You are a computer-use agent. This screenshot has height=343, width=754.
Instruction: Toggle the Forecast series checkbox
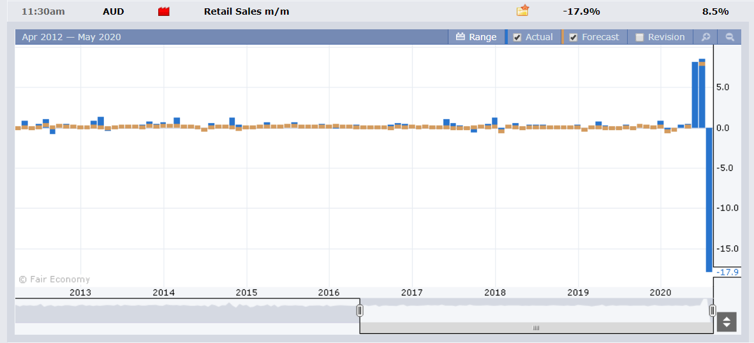pos(573,38)
